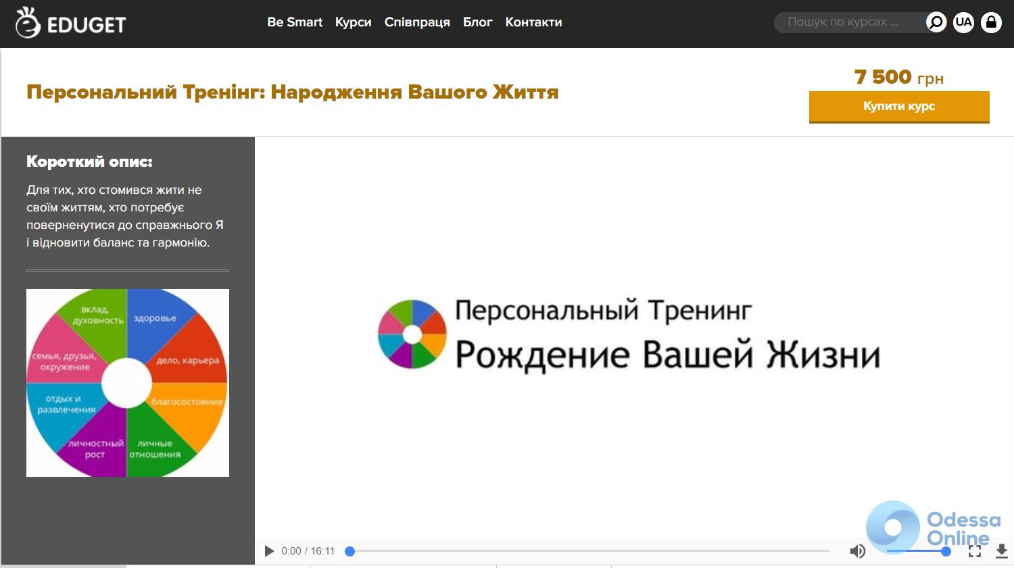Adjust the video volume slider
This screenshot has width=1014, height=568.
coord(916,551)
